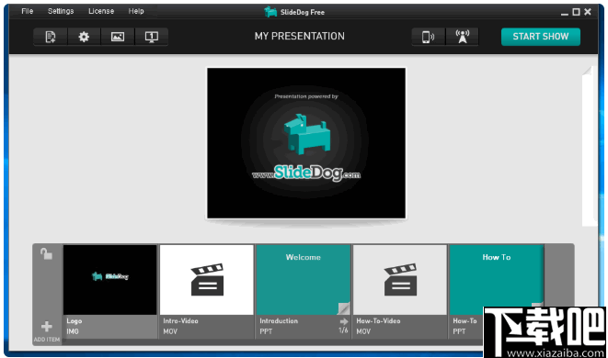Start the show
The height and width of the screenshot is (358, 608).
pyautogui.click(x=541, y=37)
